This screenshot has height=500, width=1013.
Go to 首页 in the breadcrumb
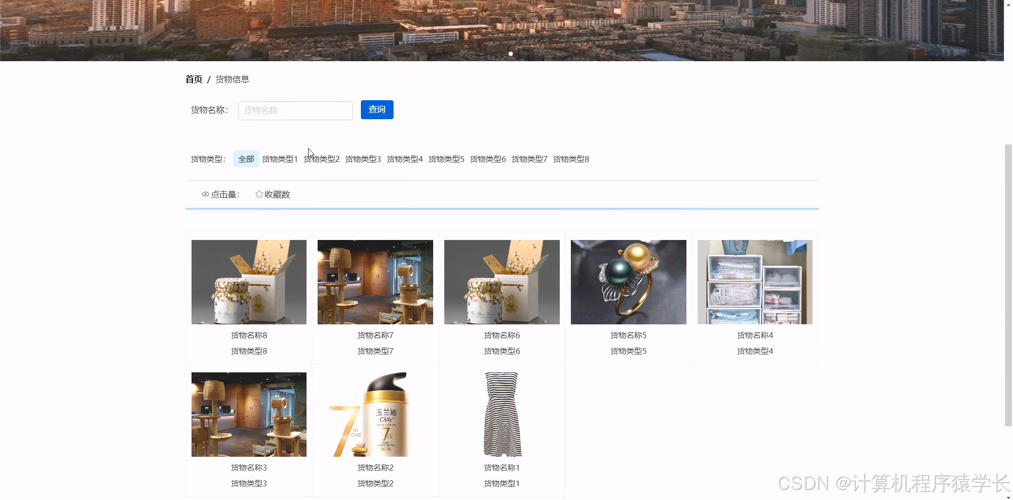click(194, 79)
